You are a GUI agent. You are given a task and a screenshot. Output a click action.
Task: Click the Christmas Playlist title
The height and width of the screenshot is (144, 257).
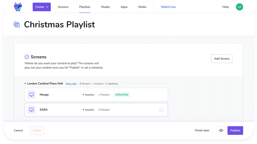(59, 25)
